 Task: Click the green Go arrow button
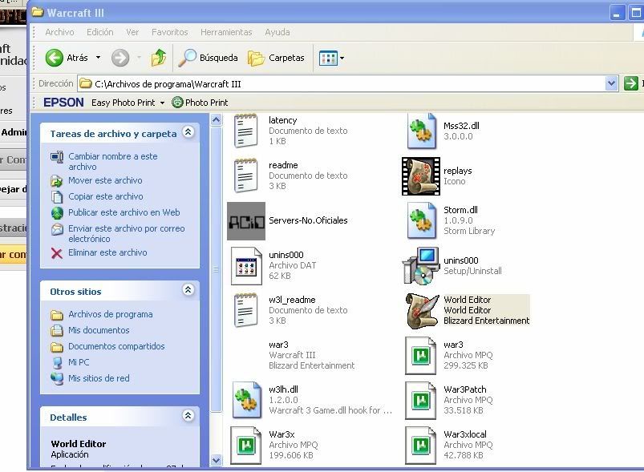click(x=631, y=83)
